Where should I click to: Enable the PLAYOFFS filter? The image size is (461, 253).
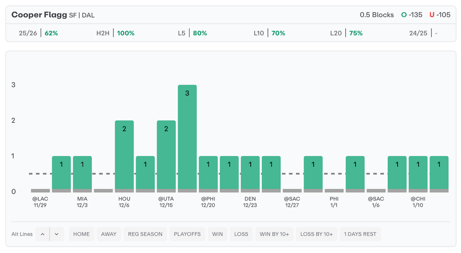pos(187,234)
